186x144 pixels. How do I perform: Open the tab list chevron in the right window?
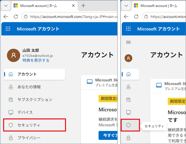point(126,6)
